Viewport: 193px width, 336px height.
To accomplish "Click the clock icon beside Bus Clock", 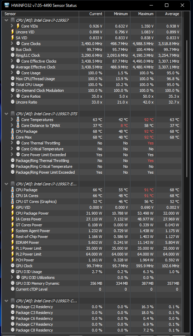I will tap(13, 50).
